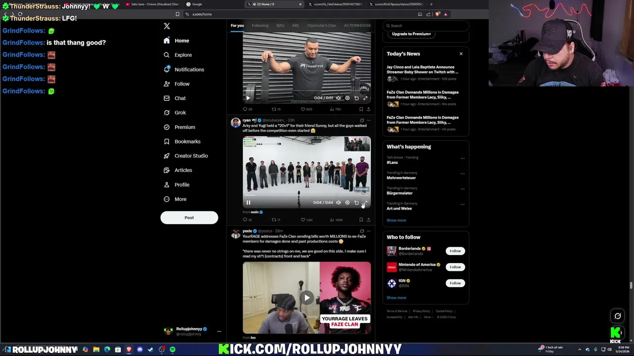The width and height of the screenshot is (634, 356).
Task: Switch to the For you tab
Action: click(x=237, y=26)
